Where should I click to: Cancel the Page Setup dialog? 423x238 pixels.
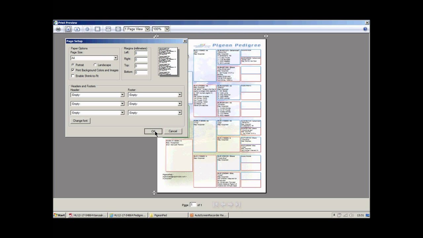[x=173, y=131]
